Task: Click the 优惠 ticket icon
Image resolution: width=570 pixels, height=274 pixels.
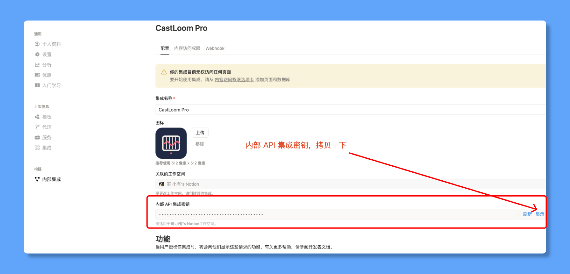Action: [x=37, y=75]
